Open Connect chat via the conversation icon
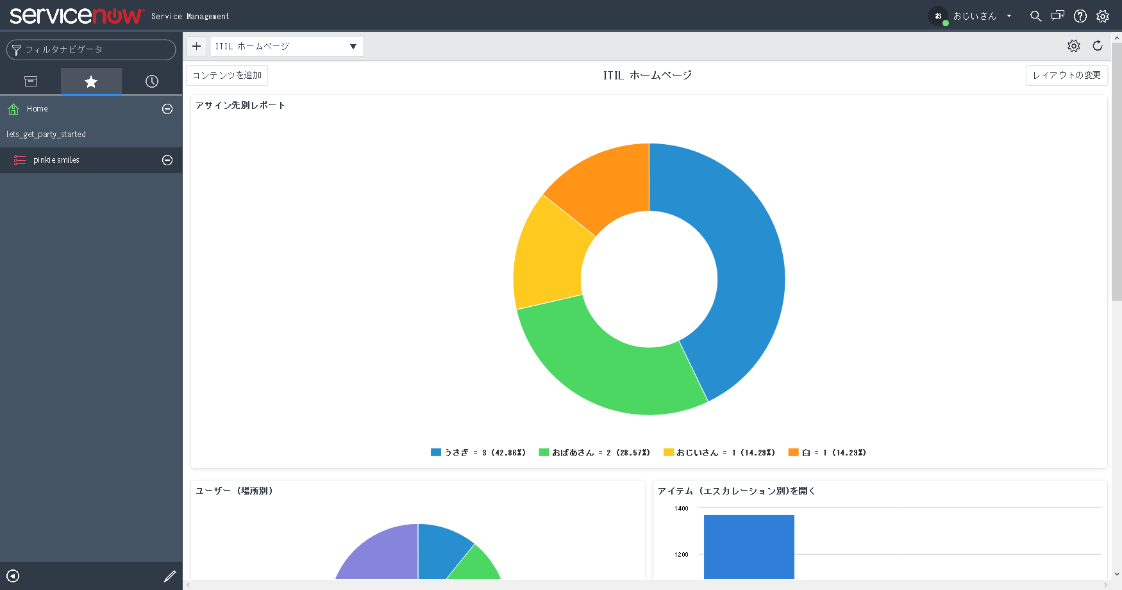 click(x=1058, y=16)
